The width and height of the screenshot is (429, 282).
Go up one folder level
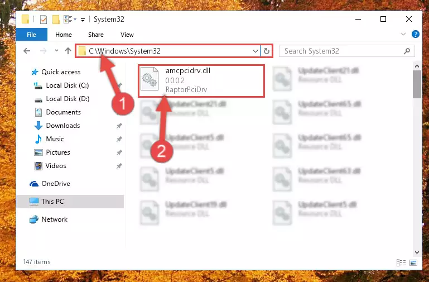(68, 51)
